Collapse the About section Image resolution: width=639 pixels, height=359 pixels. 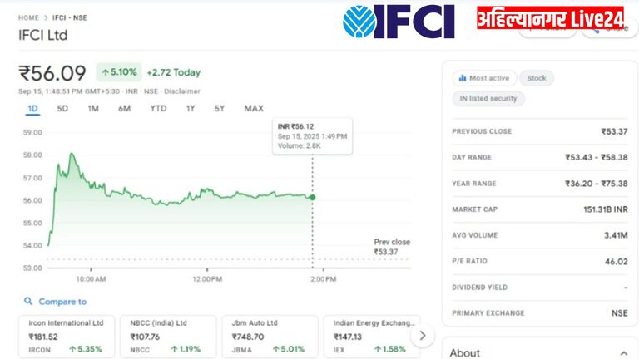pos(624,352)
